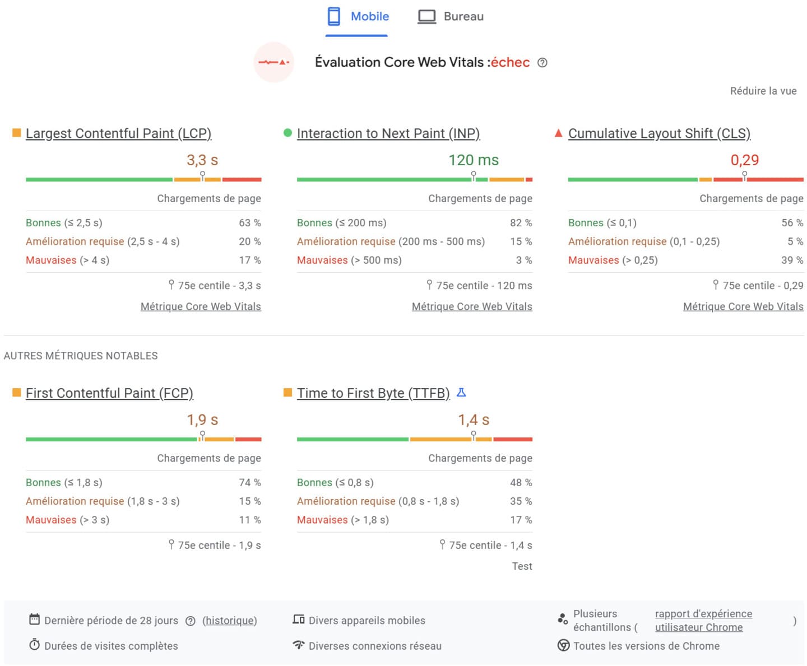Click the Chrome icon beside Toutes les versions
The image size is (807, 666).
(x=563, y=645)
